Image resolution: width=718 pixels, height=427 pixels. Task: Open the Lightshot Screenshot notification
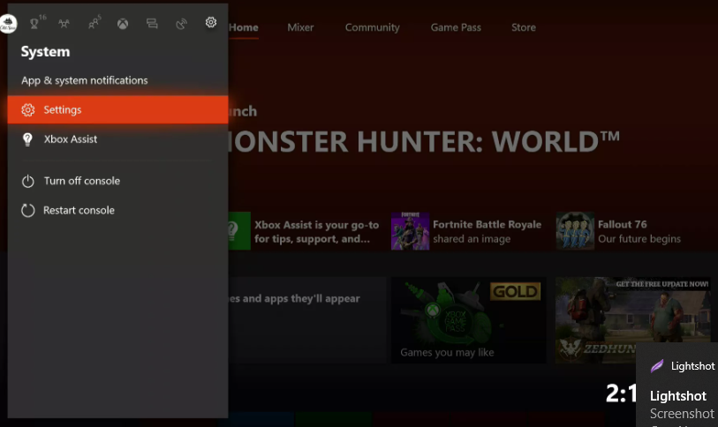pos(677,385)
